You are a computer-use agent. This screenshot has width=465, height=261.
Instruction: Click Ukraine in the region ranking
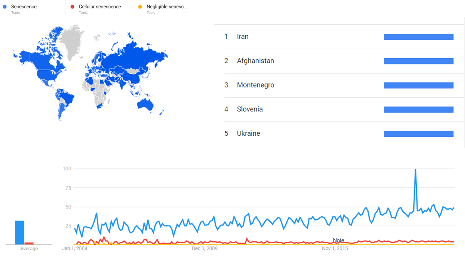[248, 134]
